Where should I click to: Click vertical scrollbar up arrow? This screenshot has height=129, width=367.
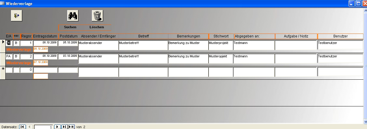click(x=365, y=10)
